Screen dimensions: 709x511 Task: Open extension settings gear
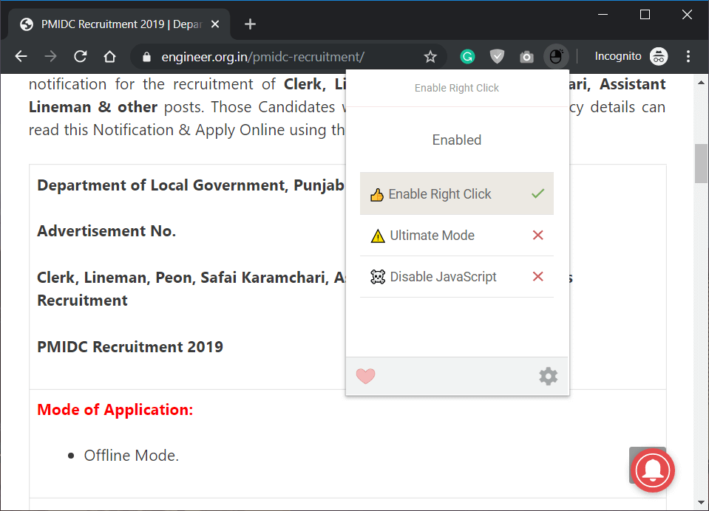548,376
